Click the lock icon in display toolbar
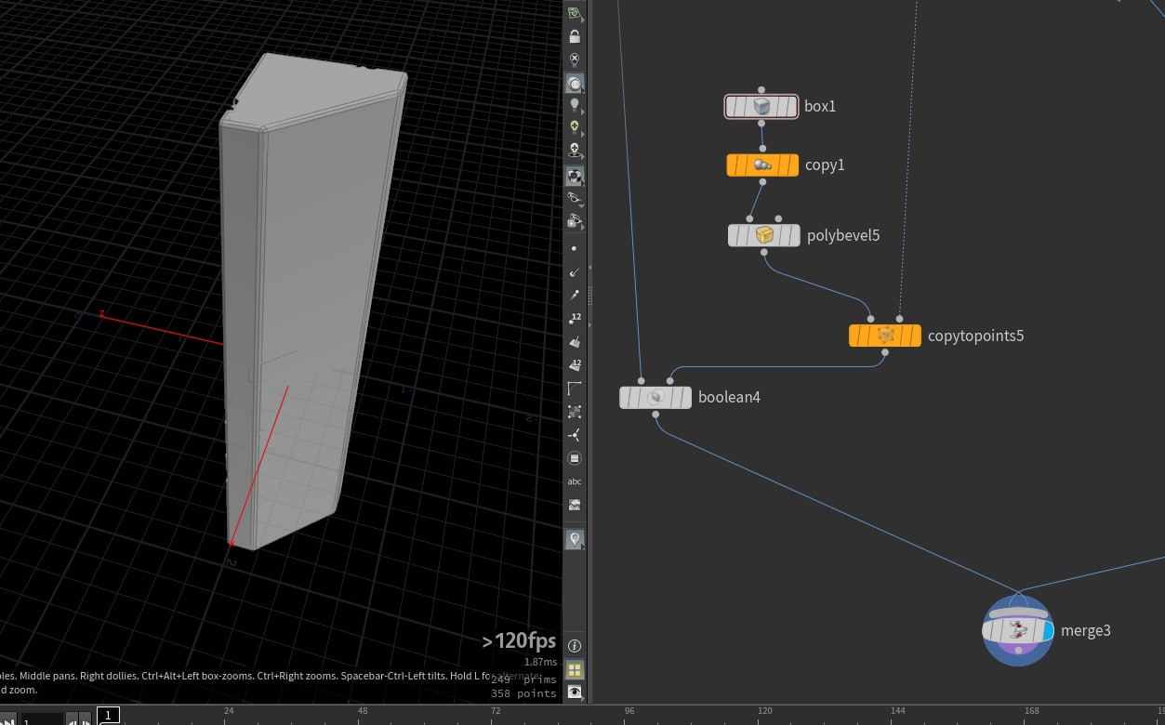 pyautogui.click(x=575, y=37)
